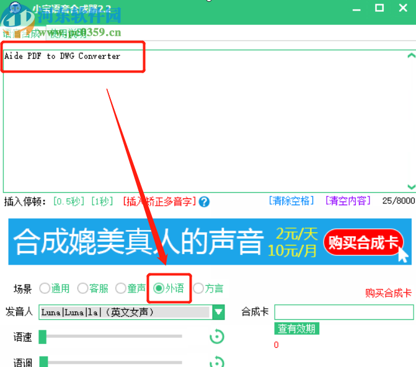Click the 25/8000 character count

tap(399, 201)
